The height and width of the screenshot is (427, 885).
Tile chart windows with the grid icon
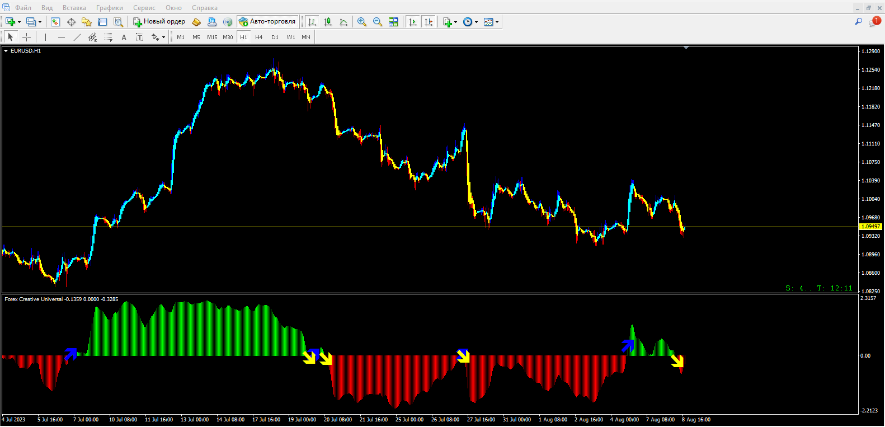pos(393,22)
